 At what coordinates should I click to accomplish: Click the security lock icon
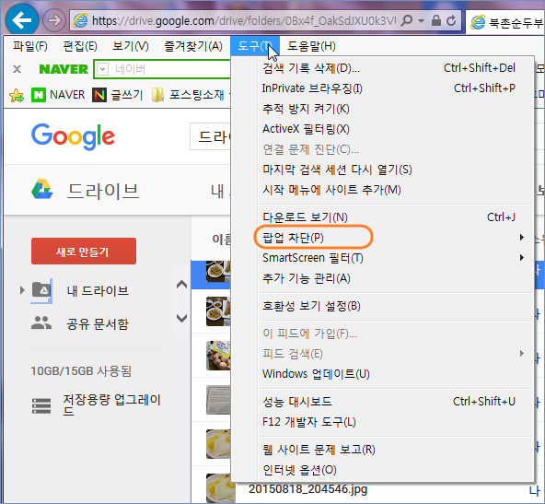pyautogui.click(x=435, y=21)
